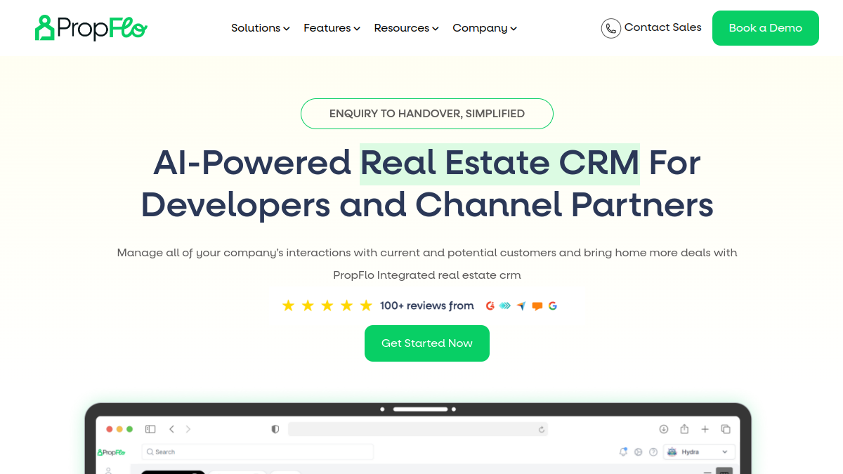Open the Company navigation menu
The height and width of the screenshot is (474, 843).
coord(485,28)
